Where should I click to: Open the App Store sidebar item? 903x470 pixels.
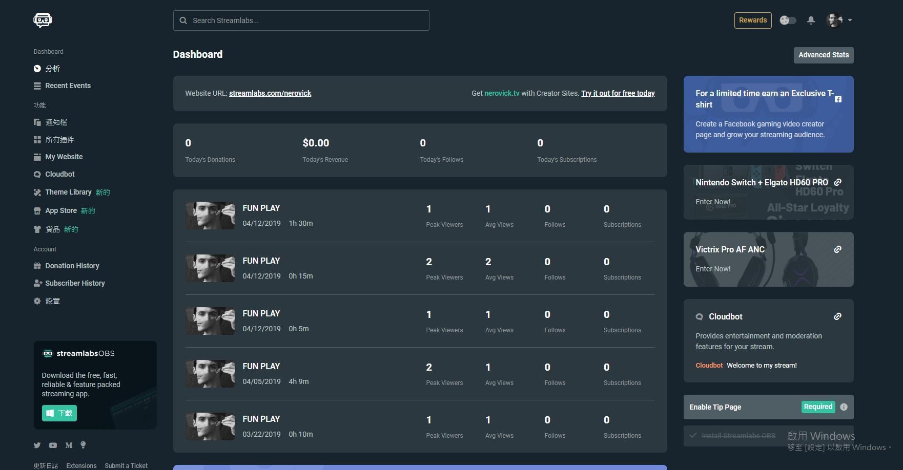pyautogui.click(x=60, y=210)
